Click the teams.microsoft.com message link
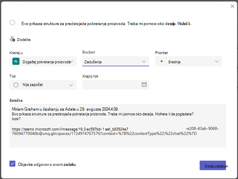Viewport: 238px width, 179px height. point(115,131)
